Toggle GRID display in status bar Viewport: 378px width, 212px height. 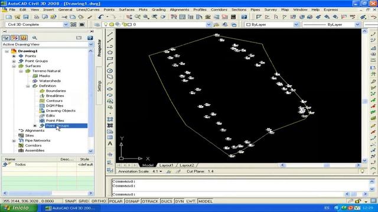click(x=83, y=201)
